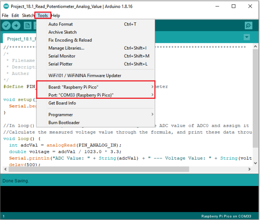Launch Serial Plotter from the menu
Screen dimensions: 260x220
[96, 64]
